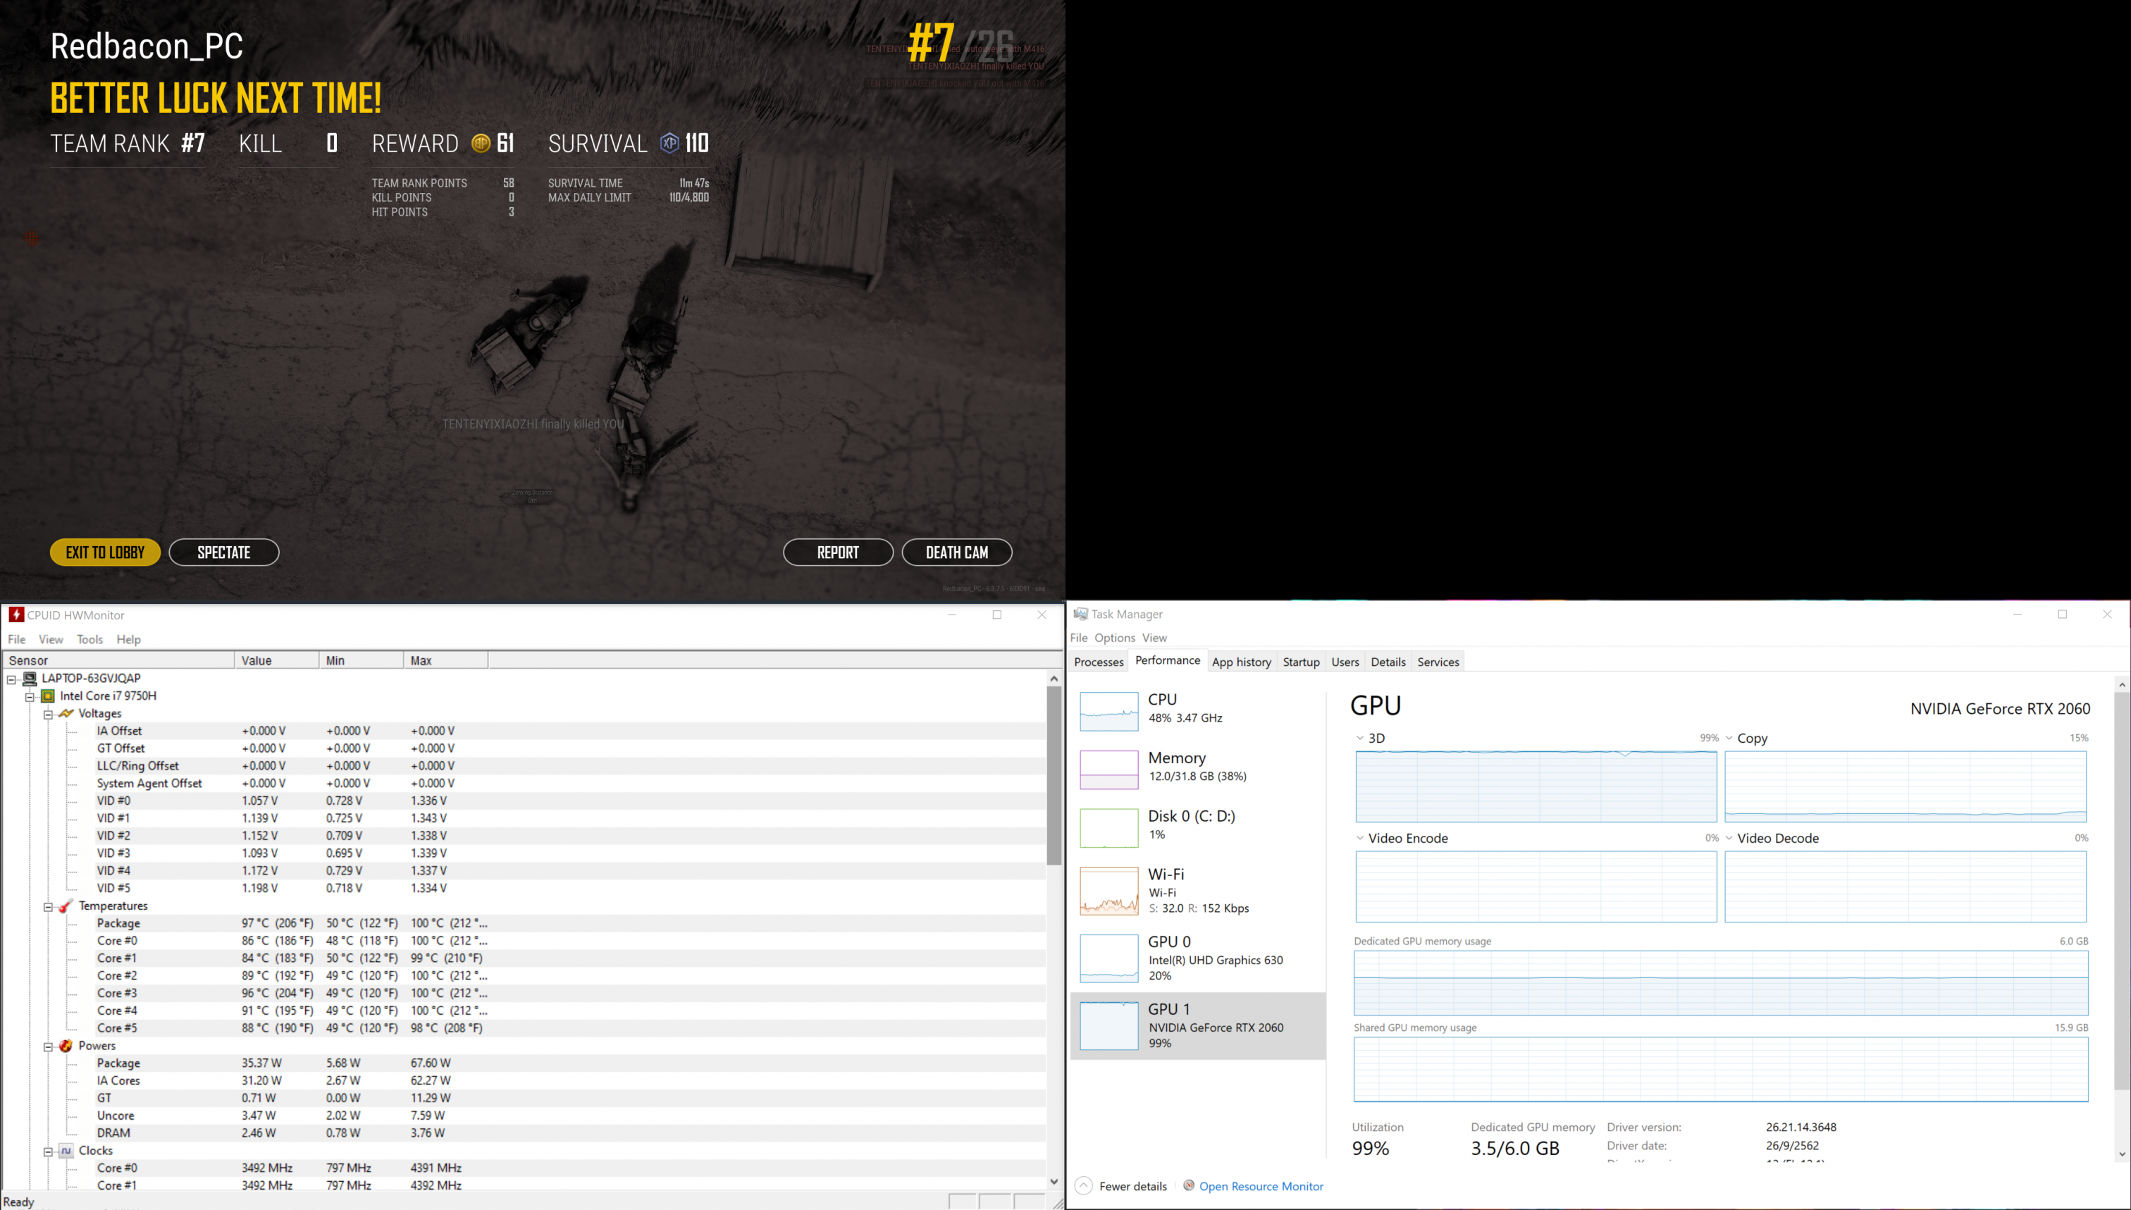The height and width of the screenshot is (1210, 2131).
Task: Click the LAPTOP-63GVJQAP computer icon
Action: pos(30,678)
